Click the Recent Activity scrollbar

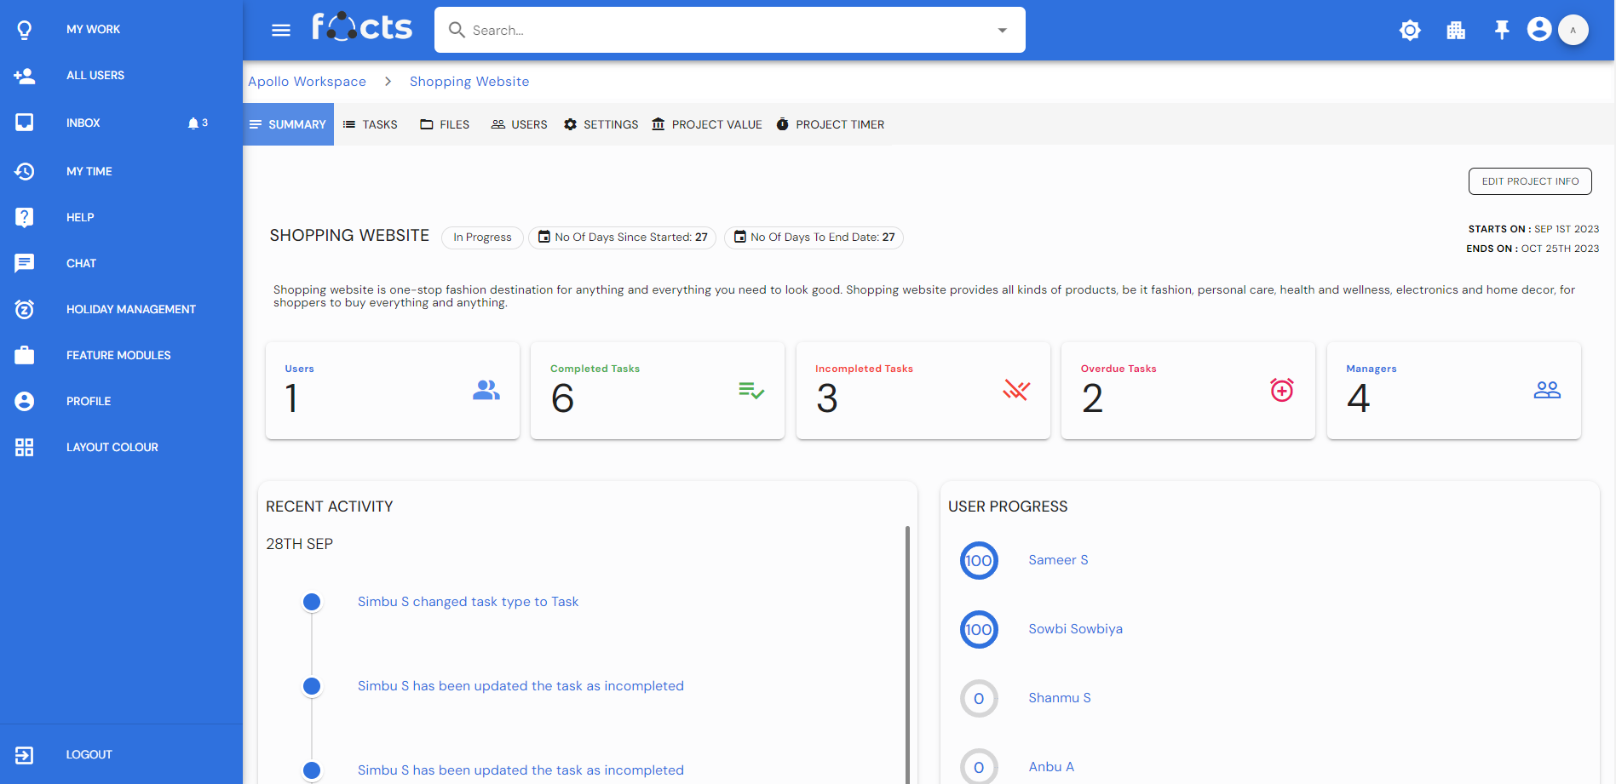907,647
